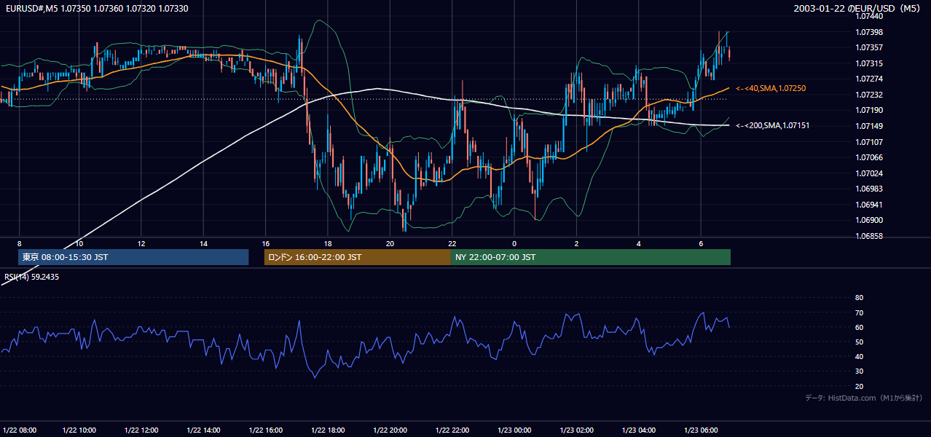
Task: Click RSI axis level 60
Action: pyautogui.click(x=859, y=327)
